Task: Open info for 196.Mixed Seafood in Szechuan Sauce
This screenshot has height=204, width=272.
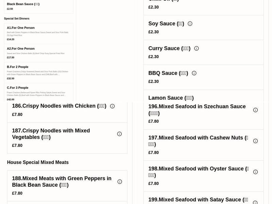Action: tap(255, 110)
